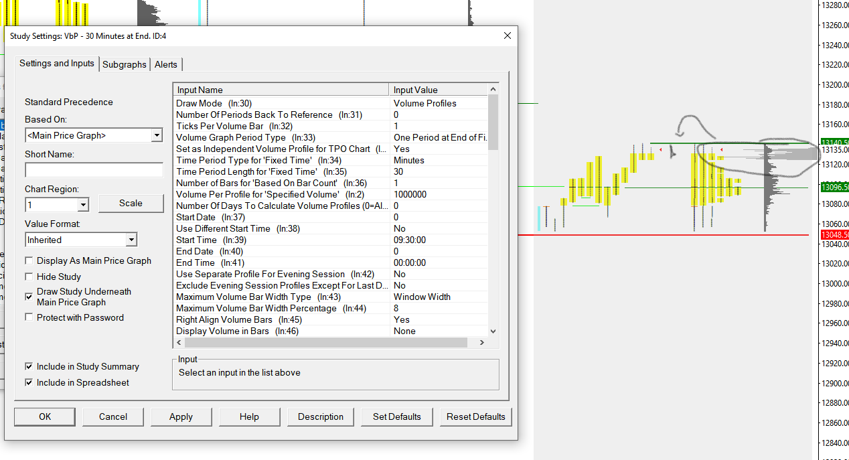Select the Start Time input row
Viewport: 849px width, 460px height.
pos(331,240)
